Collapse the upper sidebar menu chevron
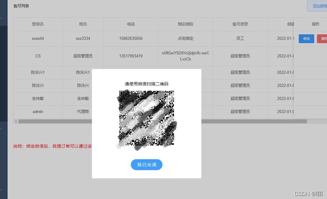The height and width of the screenshot is (199, 327). [x=1, y=18]
